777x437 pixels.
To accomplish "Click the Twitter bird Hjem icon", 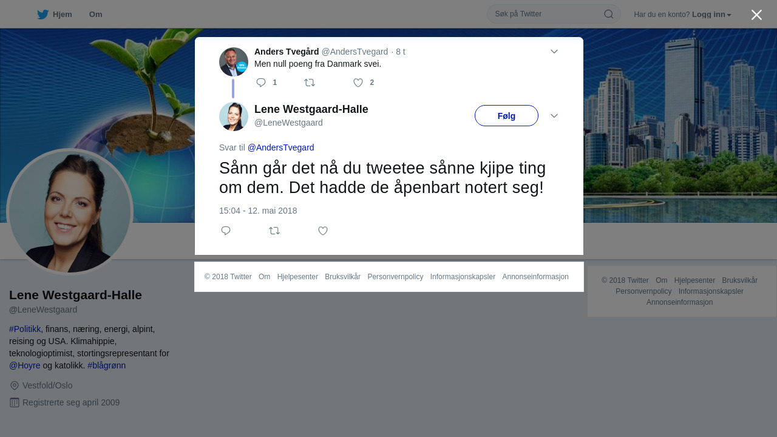I will point(42,15).
